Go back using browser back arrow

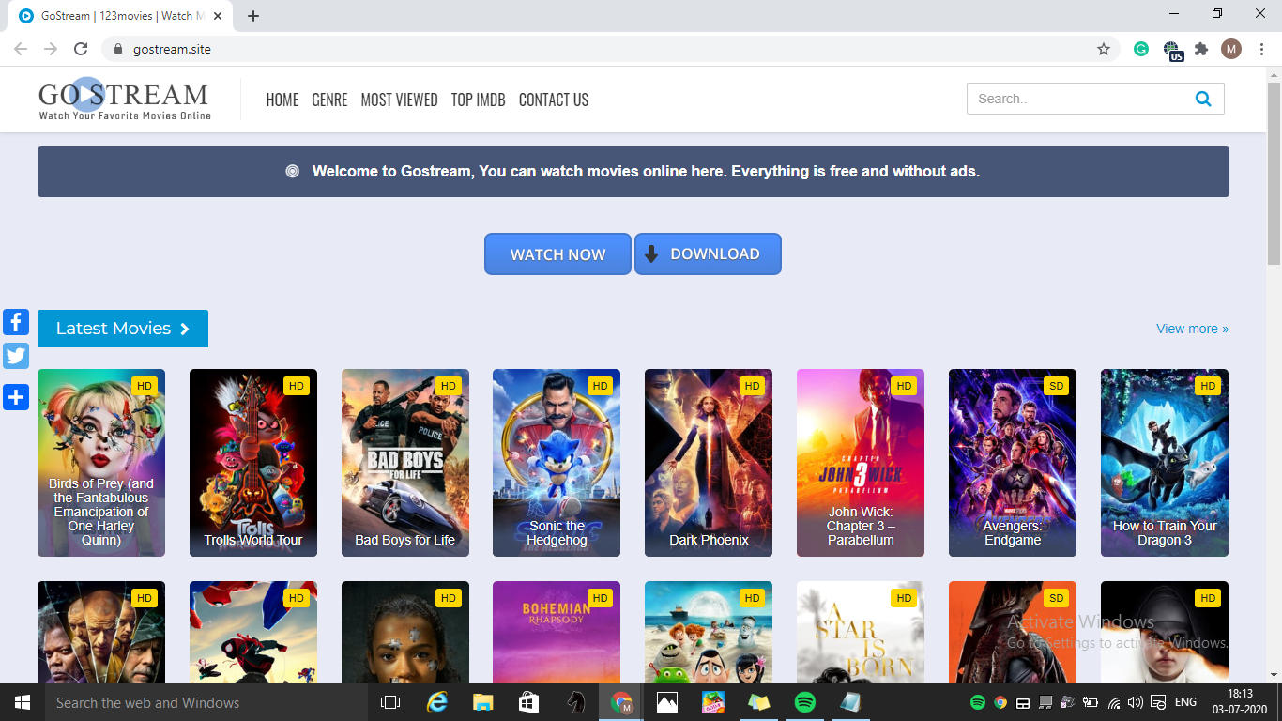pos(21,49)
